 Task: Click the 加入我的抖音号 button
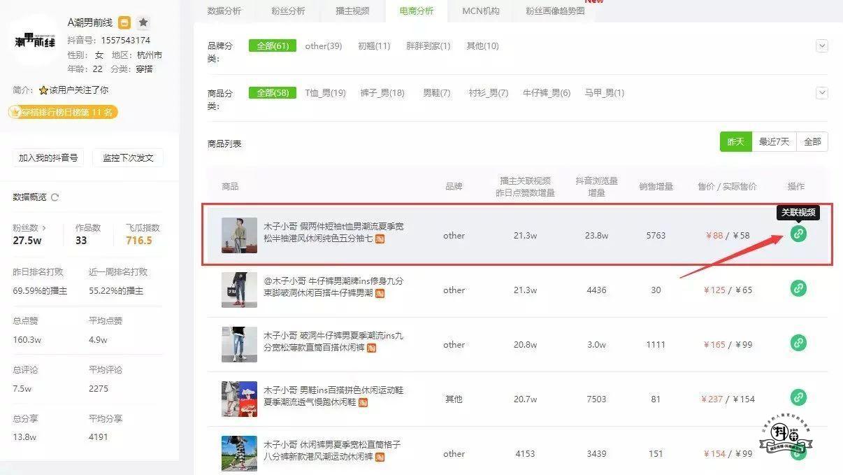coord(48,157)
